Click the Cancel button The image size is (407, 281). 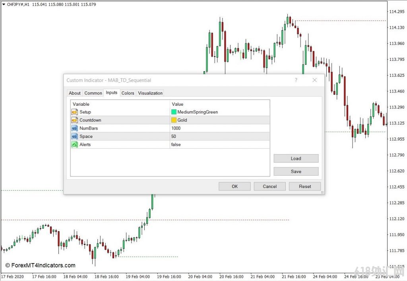269,186
